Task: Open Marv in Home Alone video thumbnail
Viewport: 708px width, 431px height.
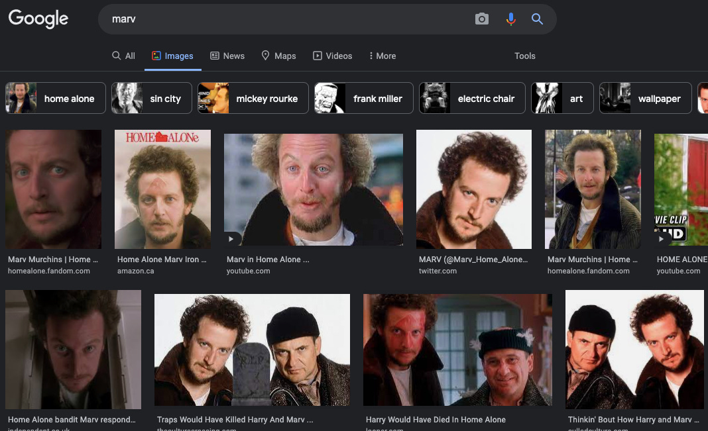Action: point(314,189)
